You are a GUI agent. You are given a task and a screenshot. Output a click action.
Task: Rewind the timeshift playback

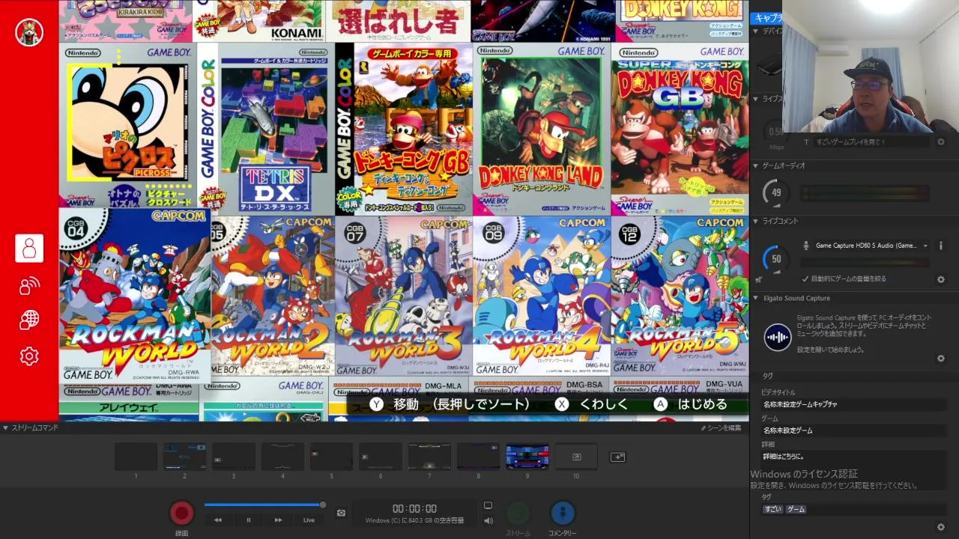point(218,520)
